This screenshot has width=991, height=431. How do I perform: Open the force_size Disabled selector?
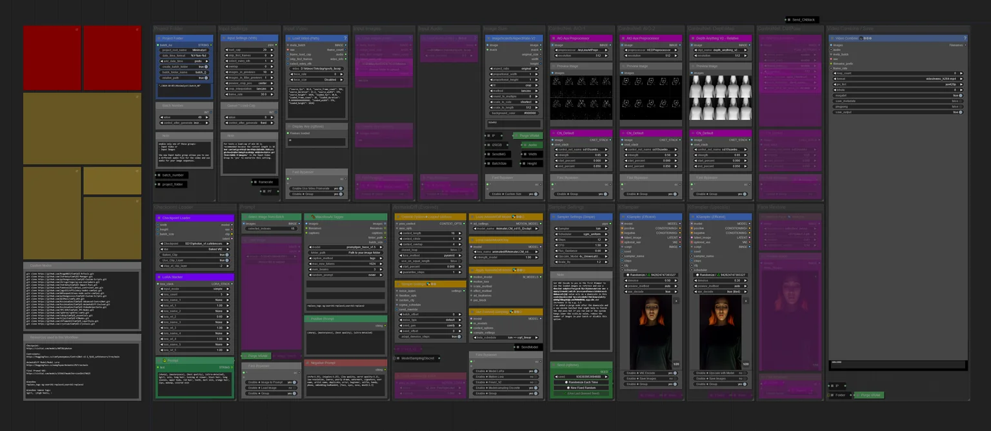[315, 79]
